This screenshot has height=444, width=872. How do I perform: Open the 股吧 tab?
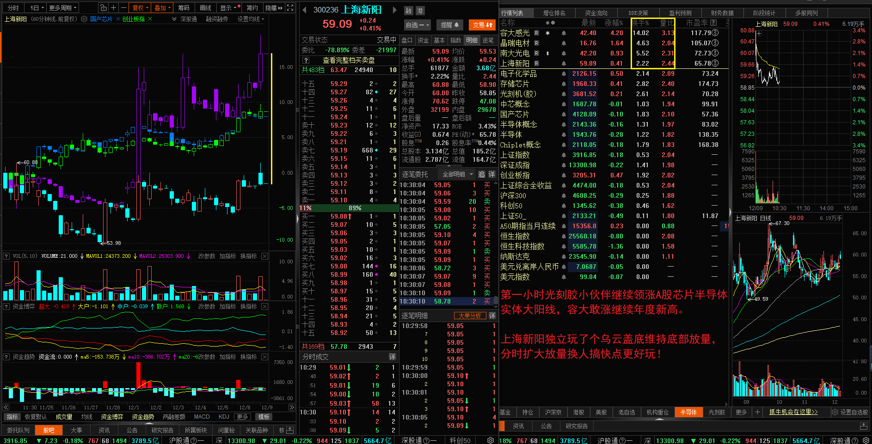pyautogui.click(x=49, y=430)
